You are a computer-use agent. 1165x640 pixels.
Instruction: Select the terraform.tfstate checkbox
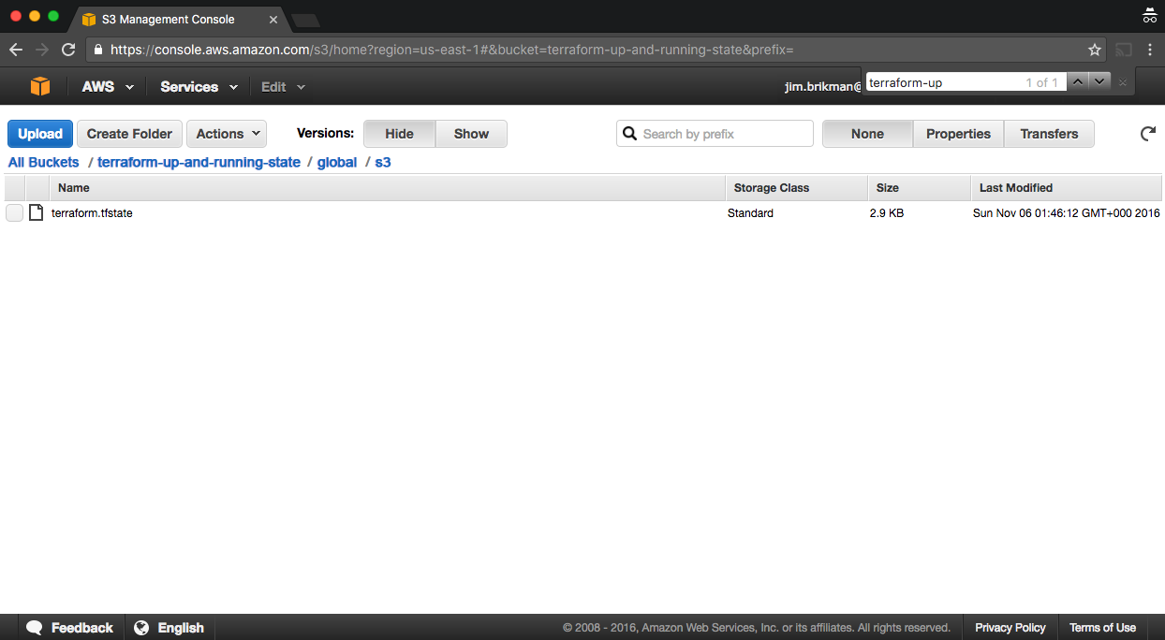pyautogui.click(x=14, y=212)
